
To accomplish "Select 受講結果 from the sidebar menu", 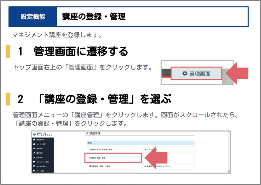I will click(x=40, y=157).
